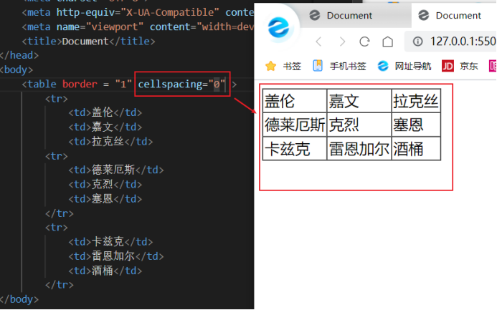This screenshot has height=310, width=497.
Task: Click the 嘉文 table cell in browser
Action: (359, 101)
